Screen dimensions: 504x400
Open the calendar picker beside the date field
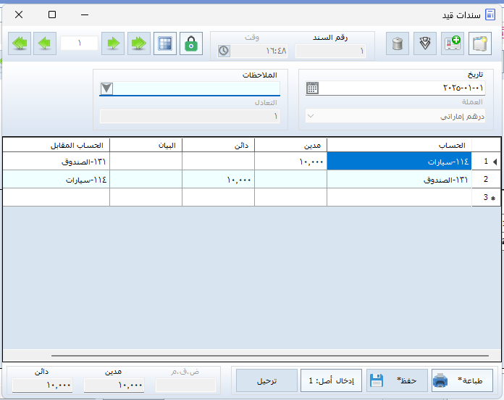click(312, 88)
